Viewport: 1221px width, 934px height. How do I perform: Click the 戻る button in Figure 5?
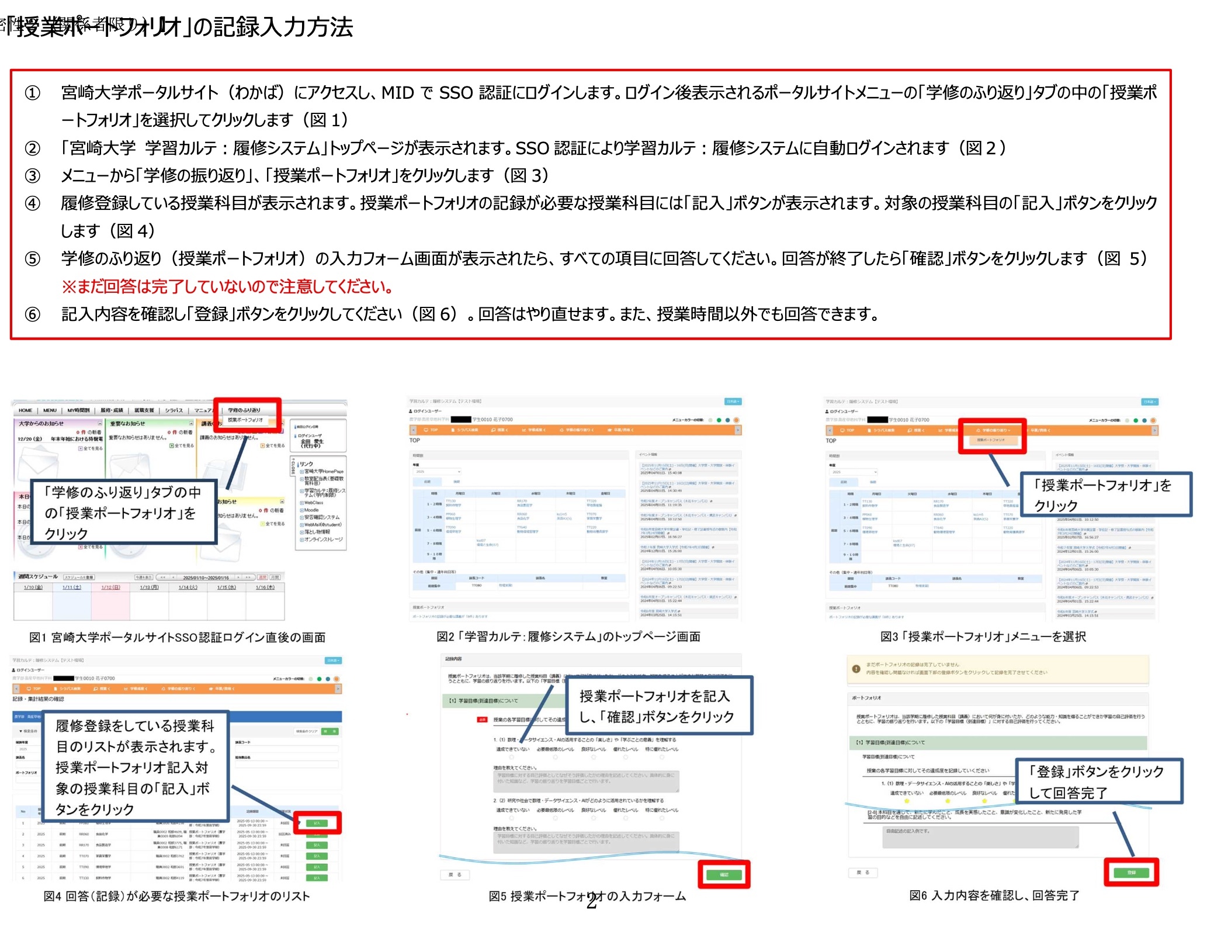point(455,874)
